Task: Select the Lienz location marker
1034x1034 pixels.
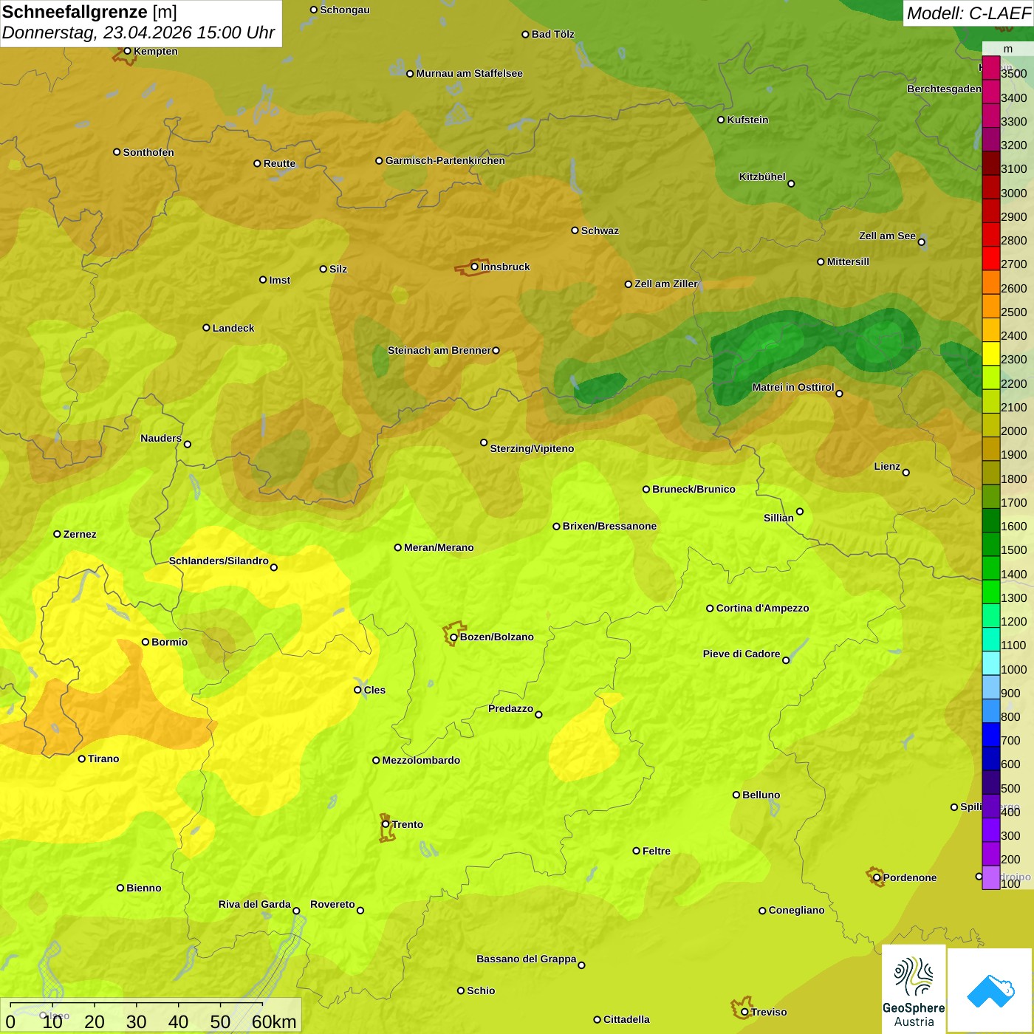Action: click(x=906, y=473)
